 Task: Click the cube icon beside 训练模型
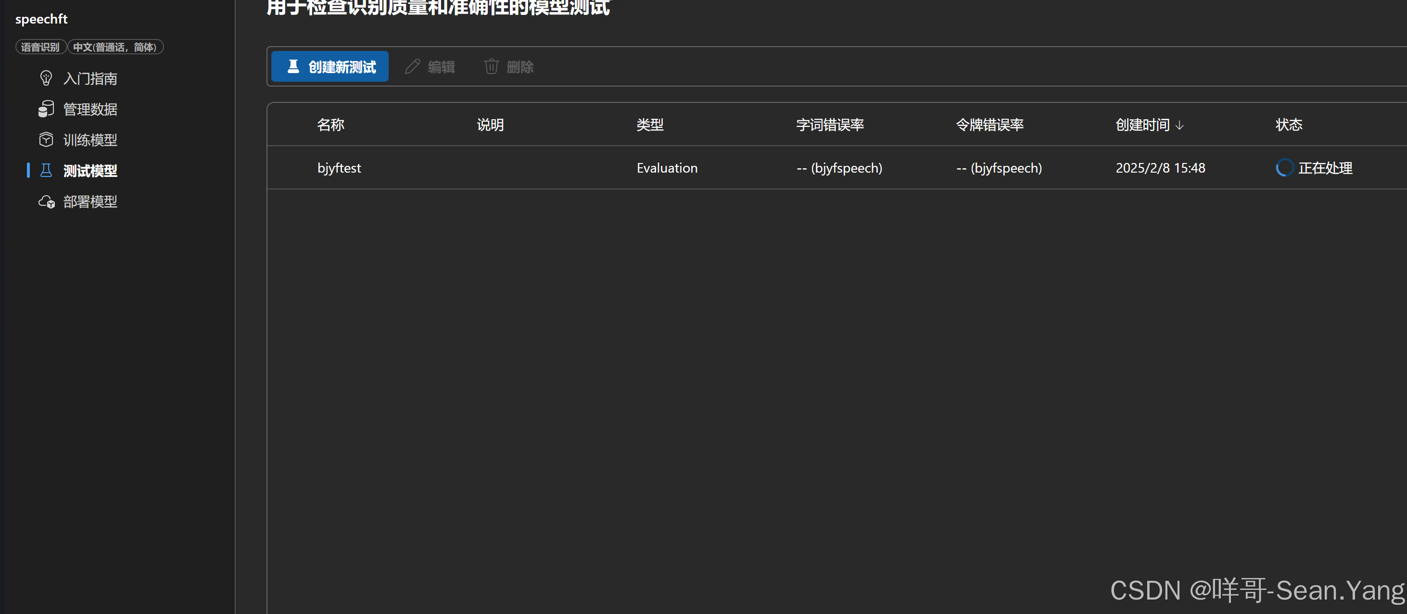coord(46,140)
